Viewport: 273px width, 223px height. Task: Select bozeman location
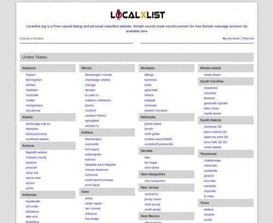tap(151, 80)
